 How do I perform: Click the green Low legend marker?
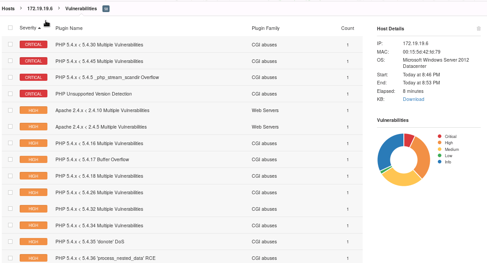click(440, 156)
